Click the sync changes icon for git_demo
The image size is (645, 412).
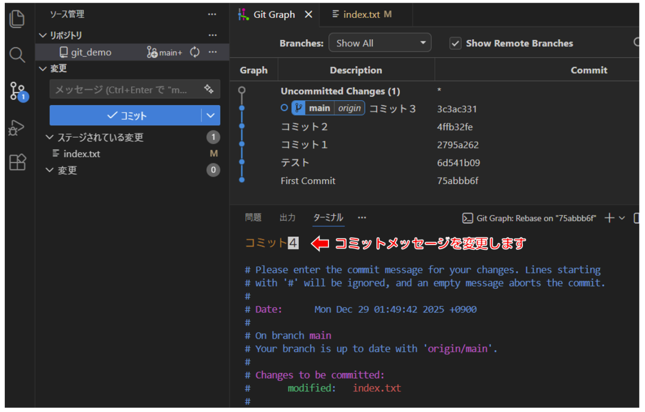point(195,52)
